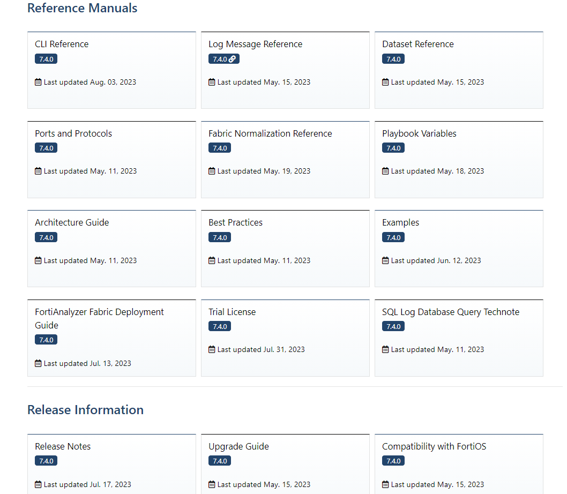Viewport: 567px width, 494px height.
Task: Open the Ports and Protocols title
Action: click(x=73, y=133)
